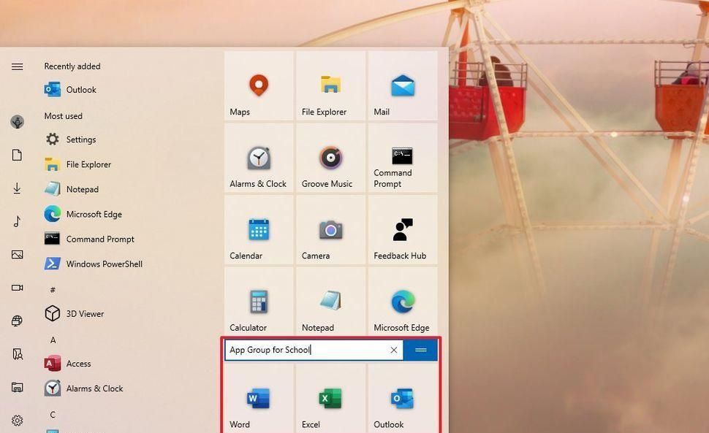Open the Maps app tile

point(258,84)
